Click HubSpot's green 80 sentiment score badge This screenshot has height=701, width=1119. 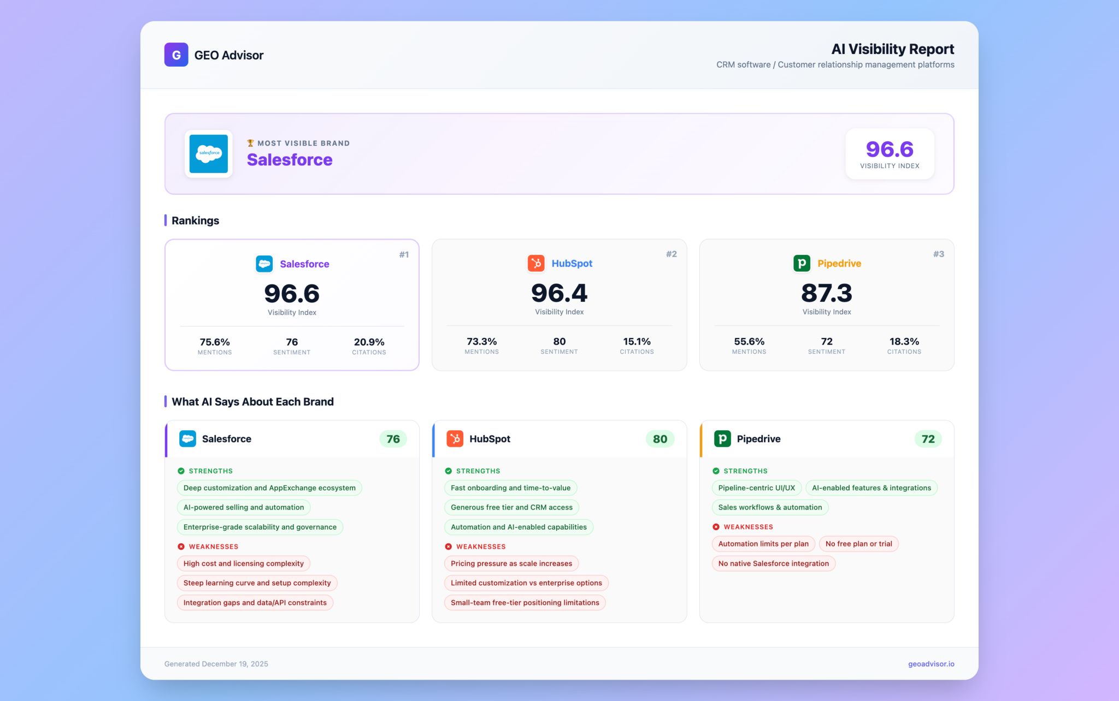click(659, 439)
